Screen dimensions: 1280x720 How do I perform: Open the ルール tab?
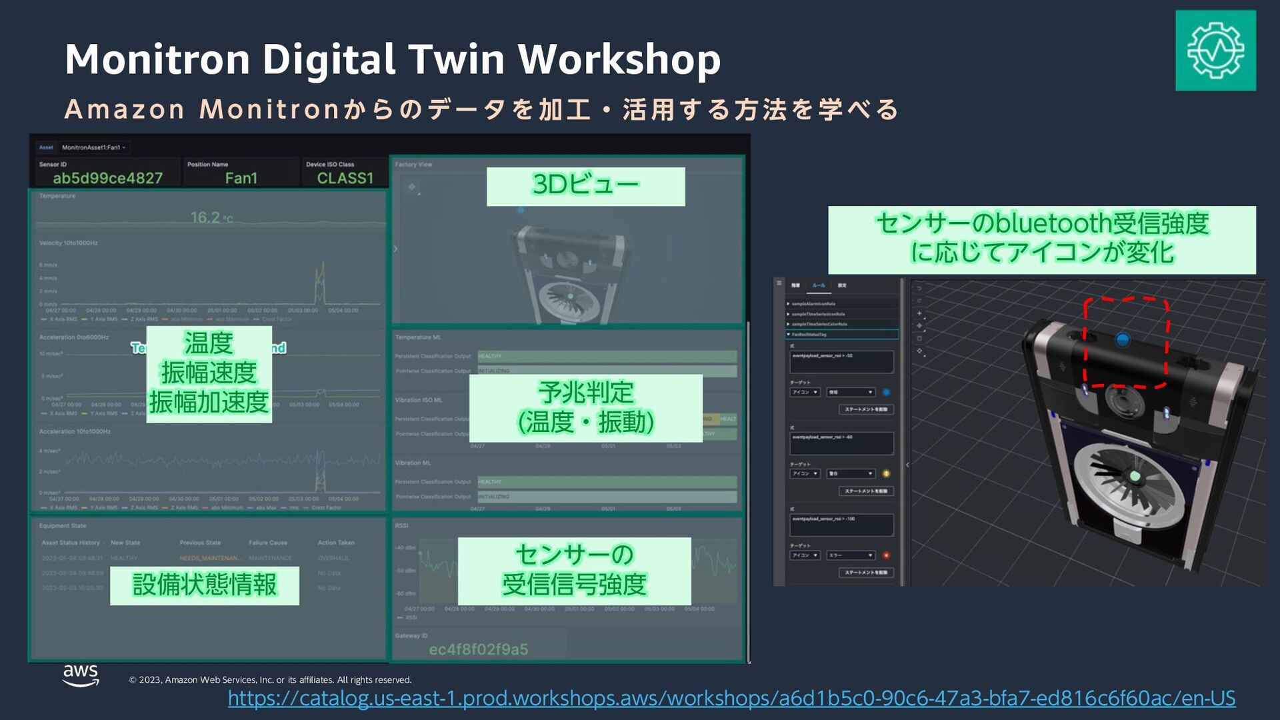pyautogui.click(x=819, y=285)
